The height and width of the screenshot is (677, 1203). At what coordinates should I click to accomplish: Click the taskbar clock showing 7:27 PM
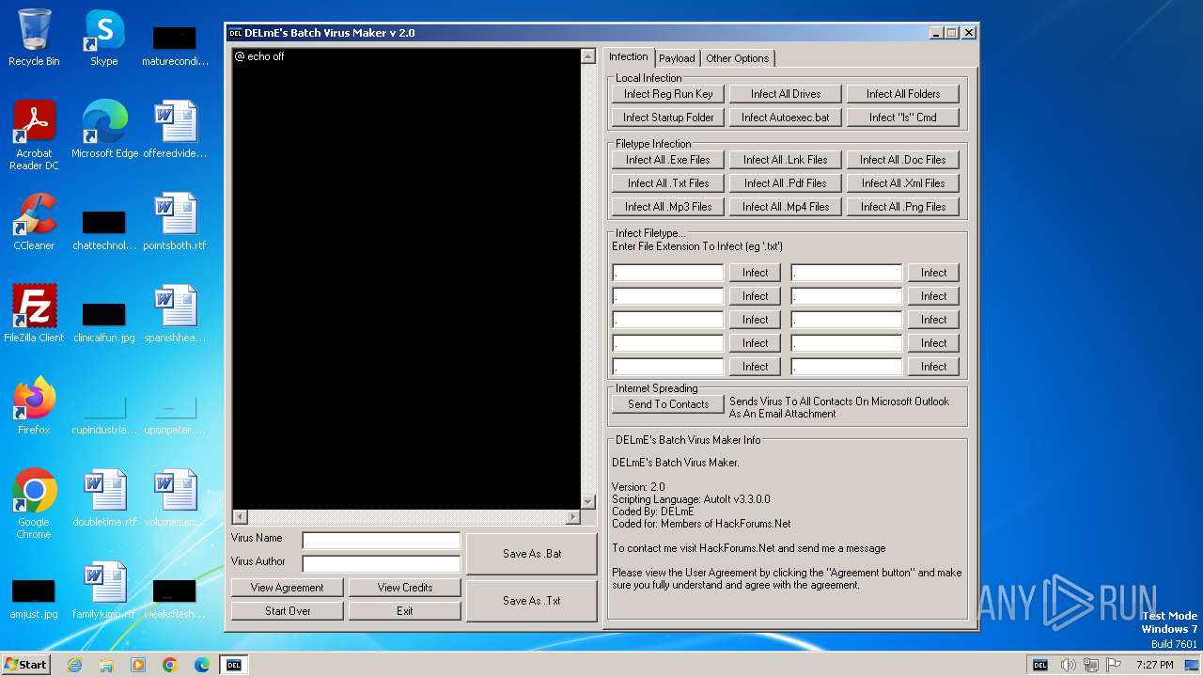[x=1154, y=665]
